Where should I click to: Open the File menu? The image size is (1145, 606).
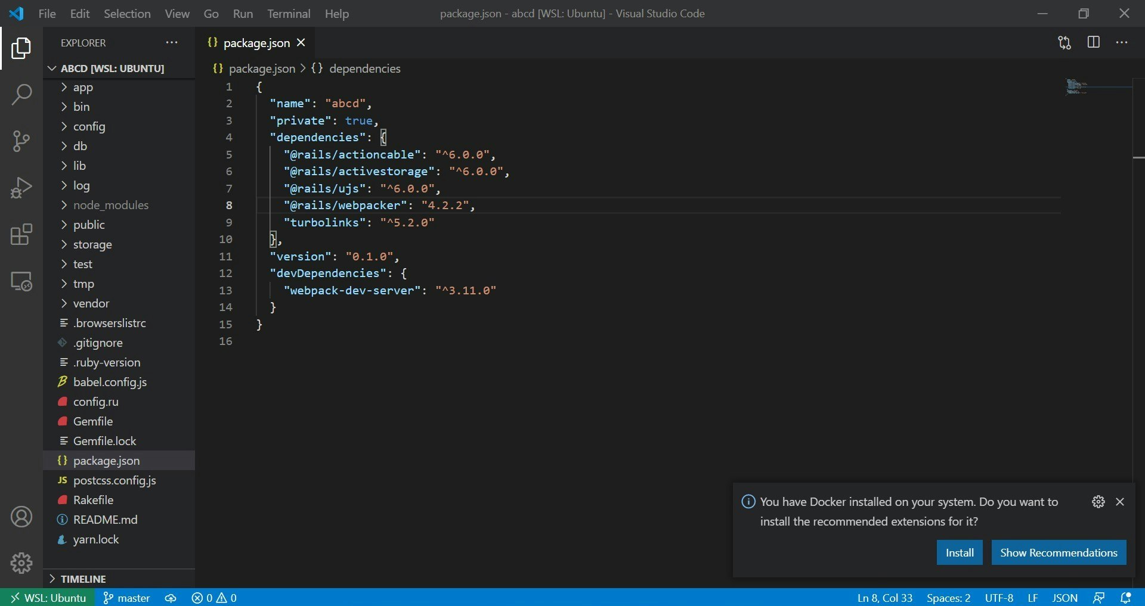point(47,13)
